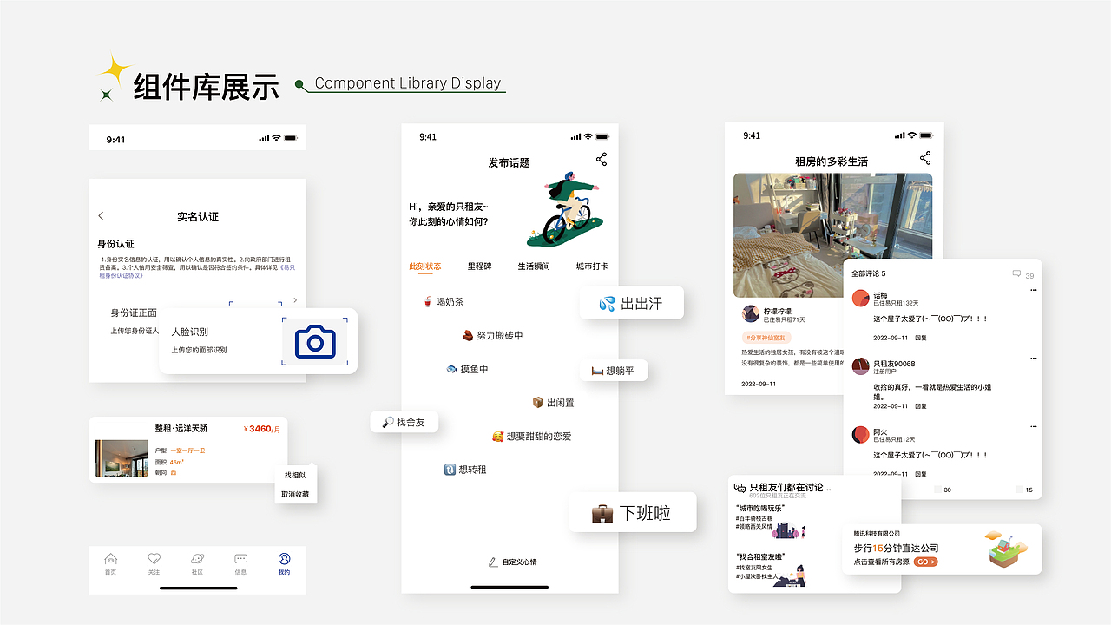The height and width of the screenshot is (625, 1111).
Task: Tap share icon on 租房的多彩生活 screen
Action: (925, 158)
